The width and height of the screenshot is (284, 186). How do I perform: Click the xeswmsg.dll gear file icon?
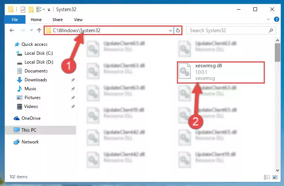(x=185, y=71)
